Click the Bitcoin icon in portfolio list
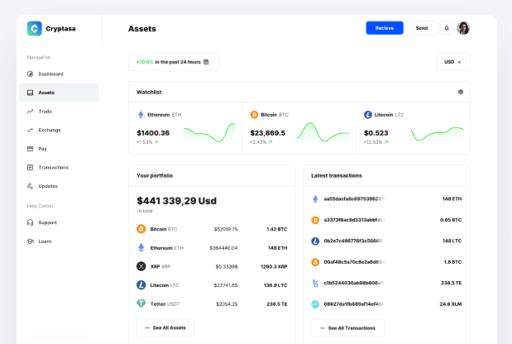 pyautogui.click(x=141, y=229)
